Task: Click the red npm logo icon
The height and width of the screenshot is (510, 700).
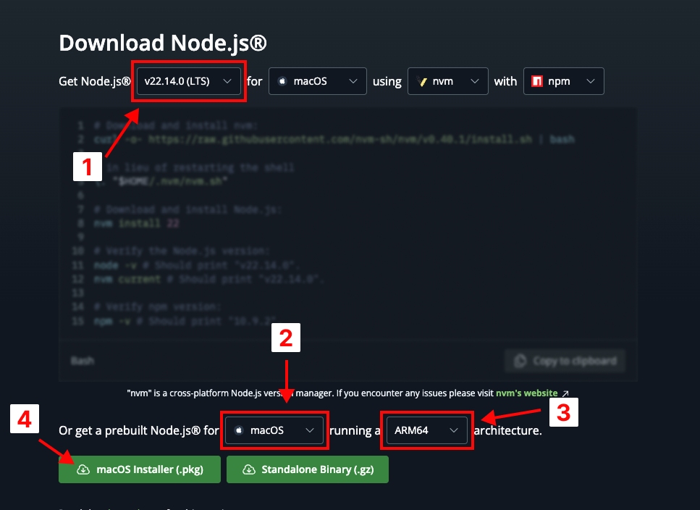Action: point(537,81)
